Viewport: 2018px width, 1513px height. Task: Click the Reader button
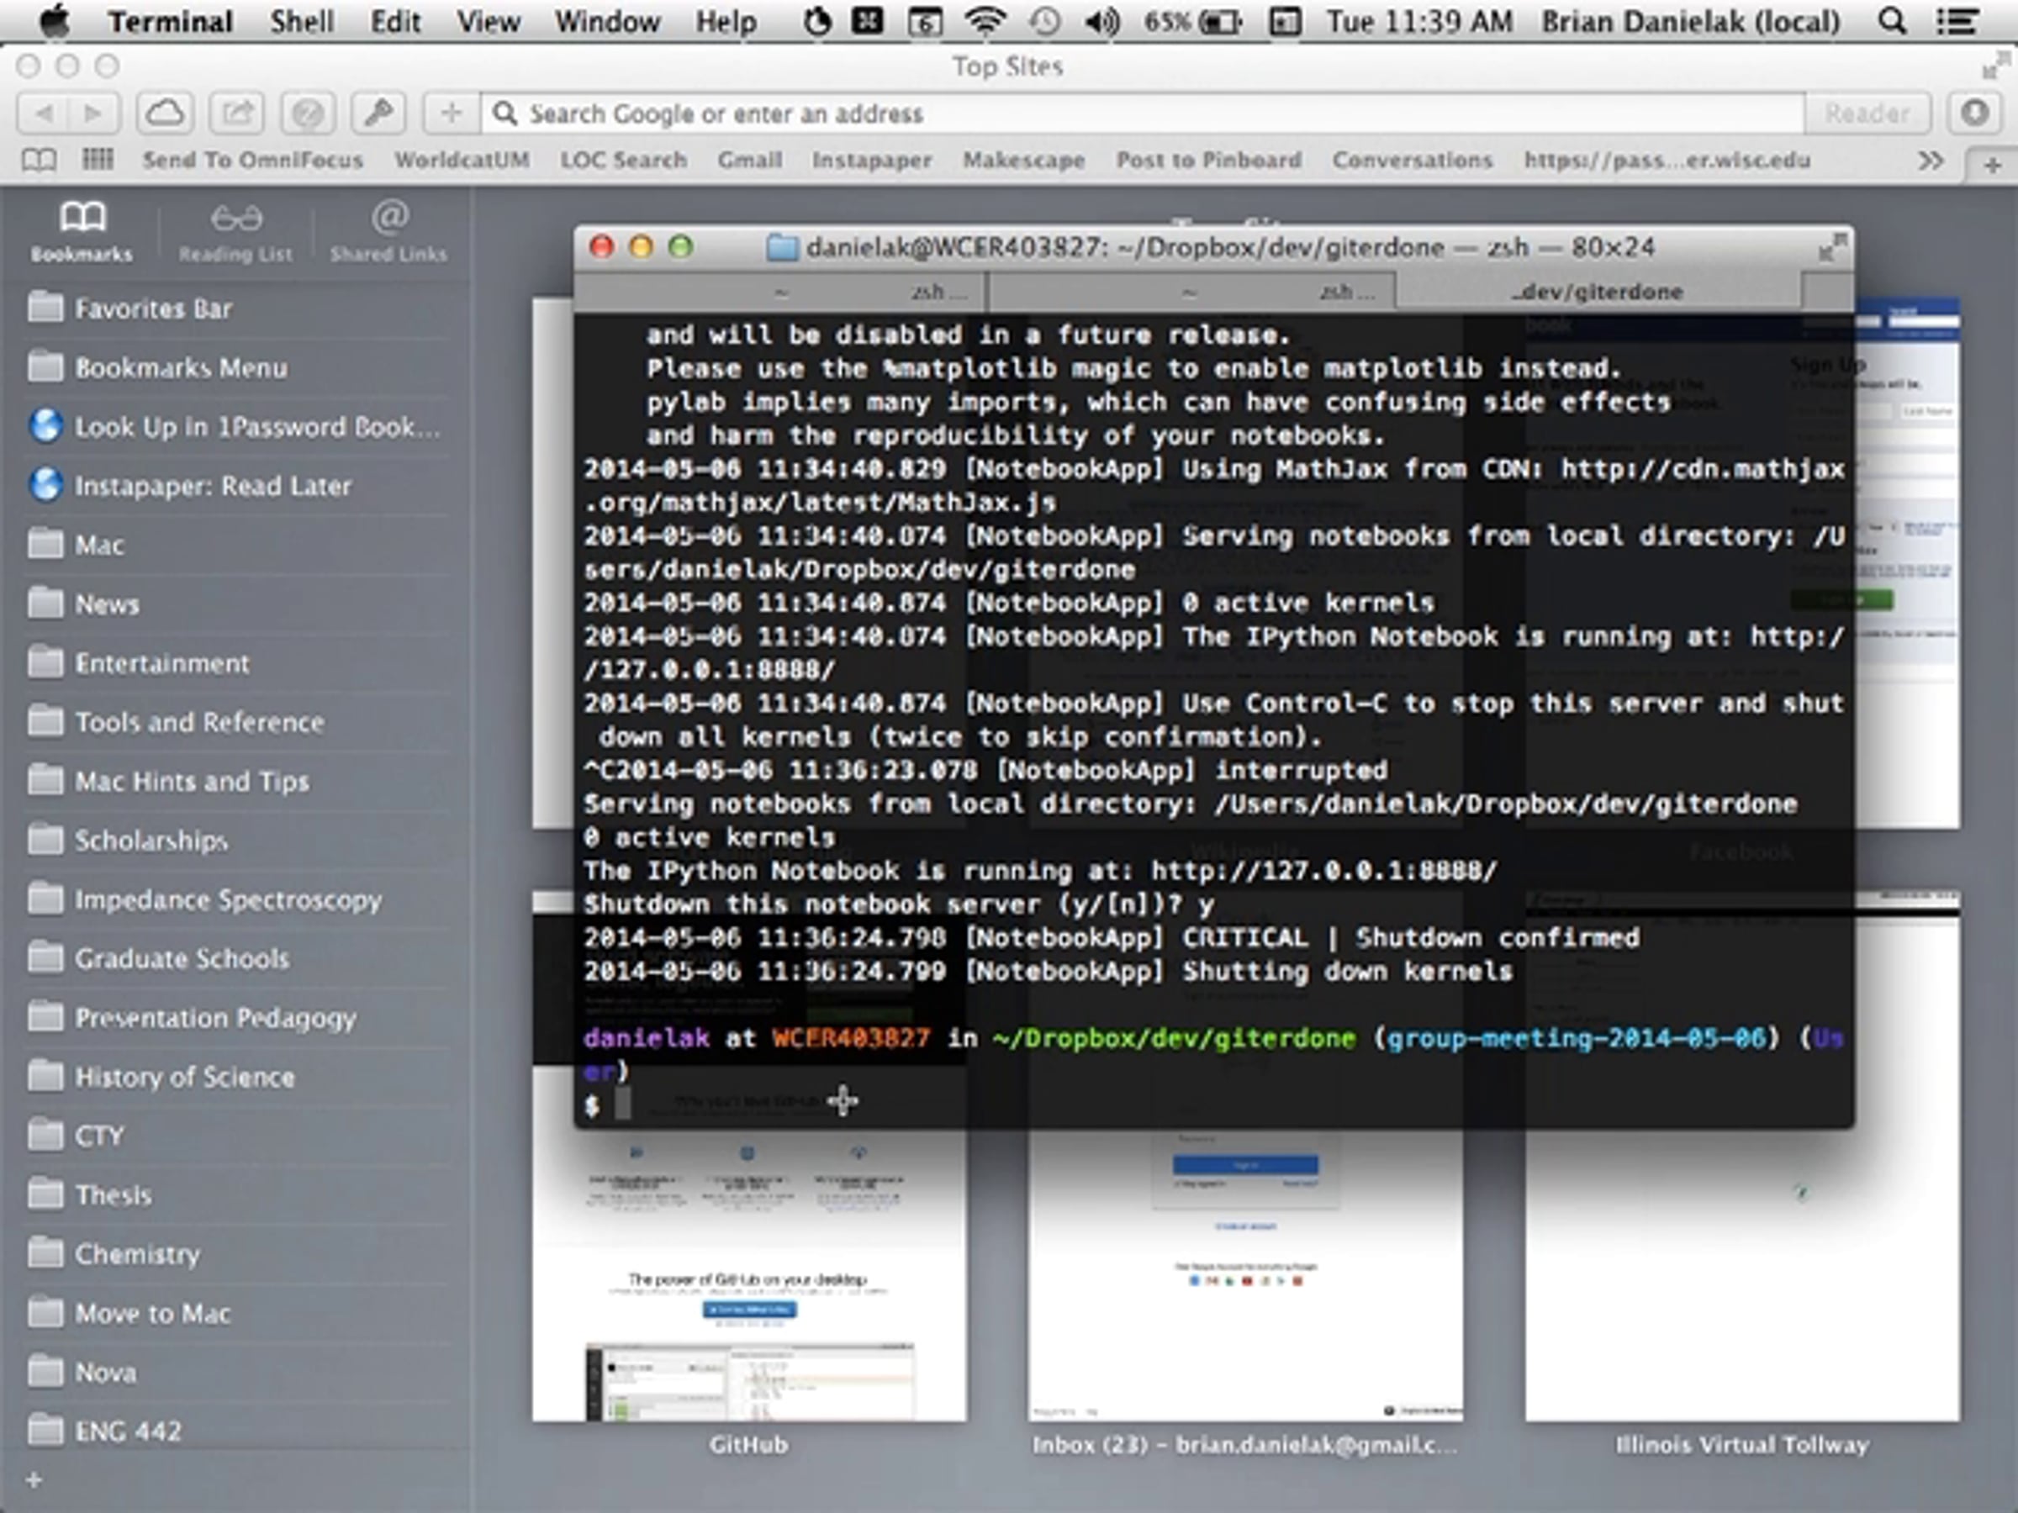[1867, 113]
